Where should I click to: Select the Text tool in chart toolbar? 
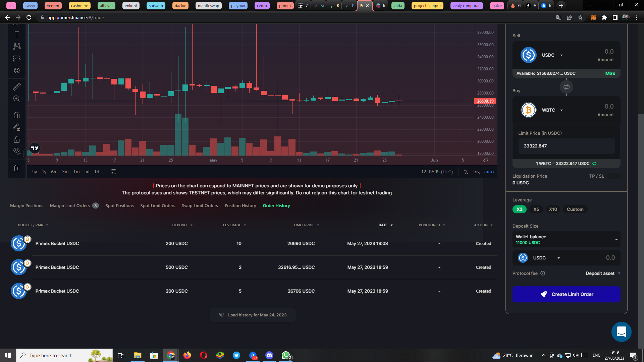(x=17, y=34)
